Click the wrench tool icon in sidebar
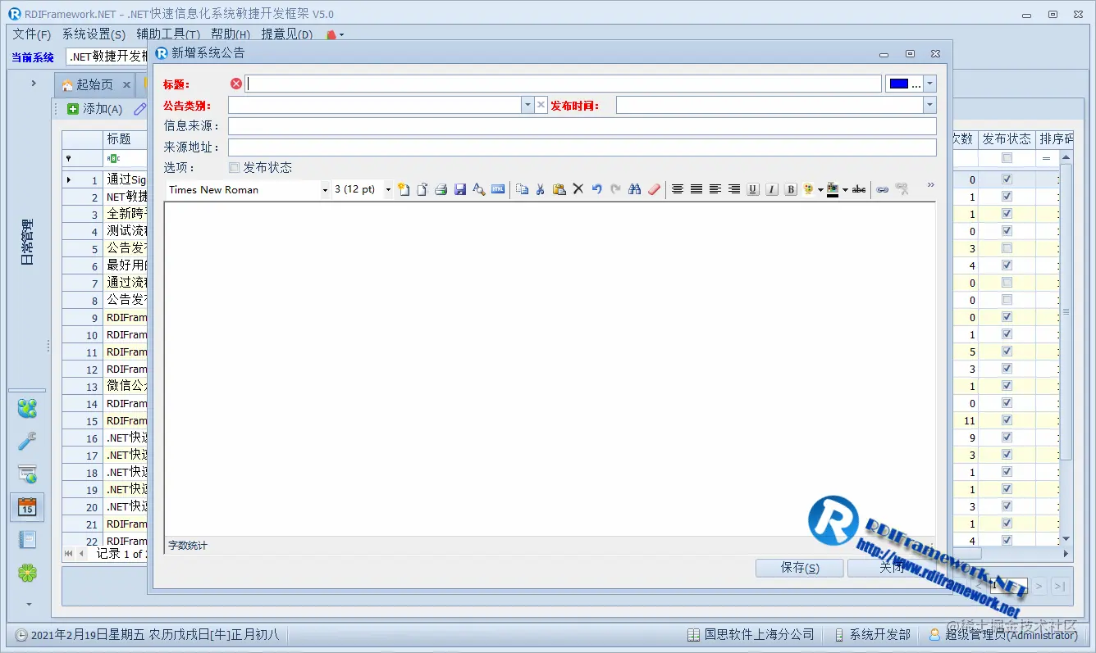Image resolution: width=1096 pixels, height=653 pixels. point(27,440)
